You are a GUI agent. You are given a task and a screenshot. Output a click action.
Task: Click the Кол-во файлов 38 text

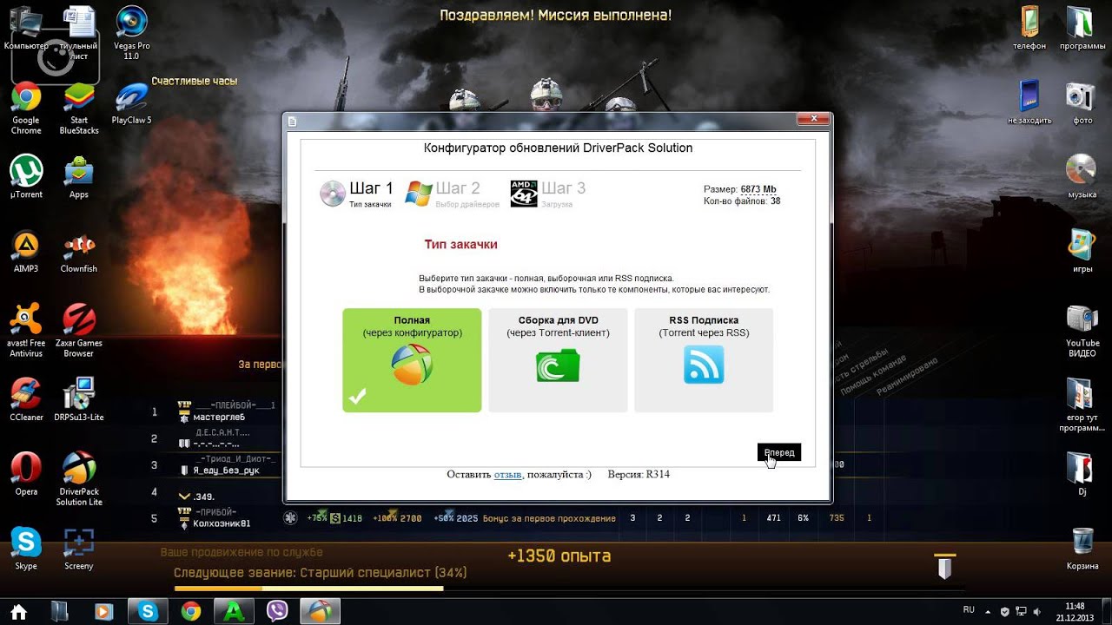742,201
